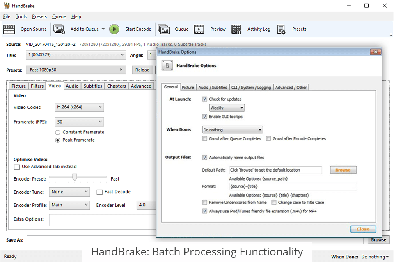Open the Encoder Profile dropdown
Screen dimensions: 394x262
tap(69, 205)
